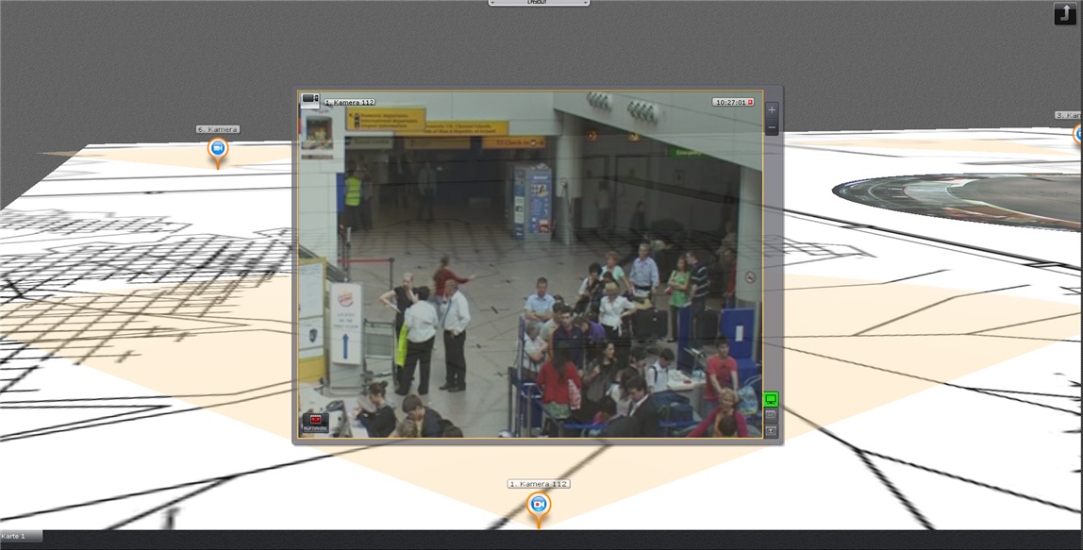Click the partially visible 3. Kamera marker

[x=1078, y=134]
